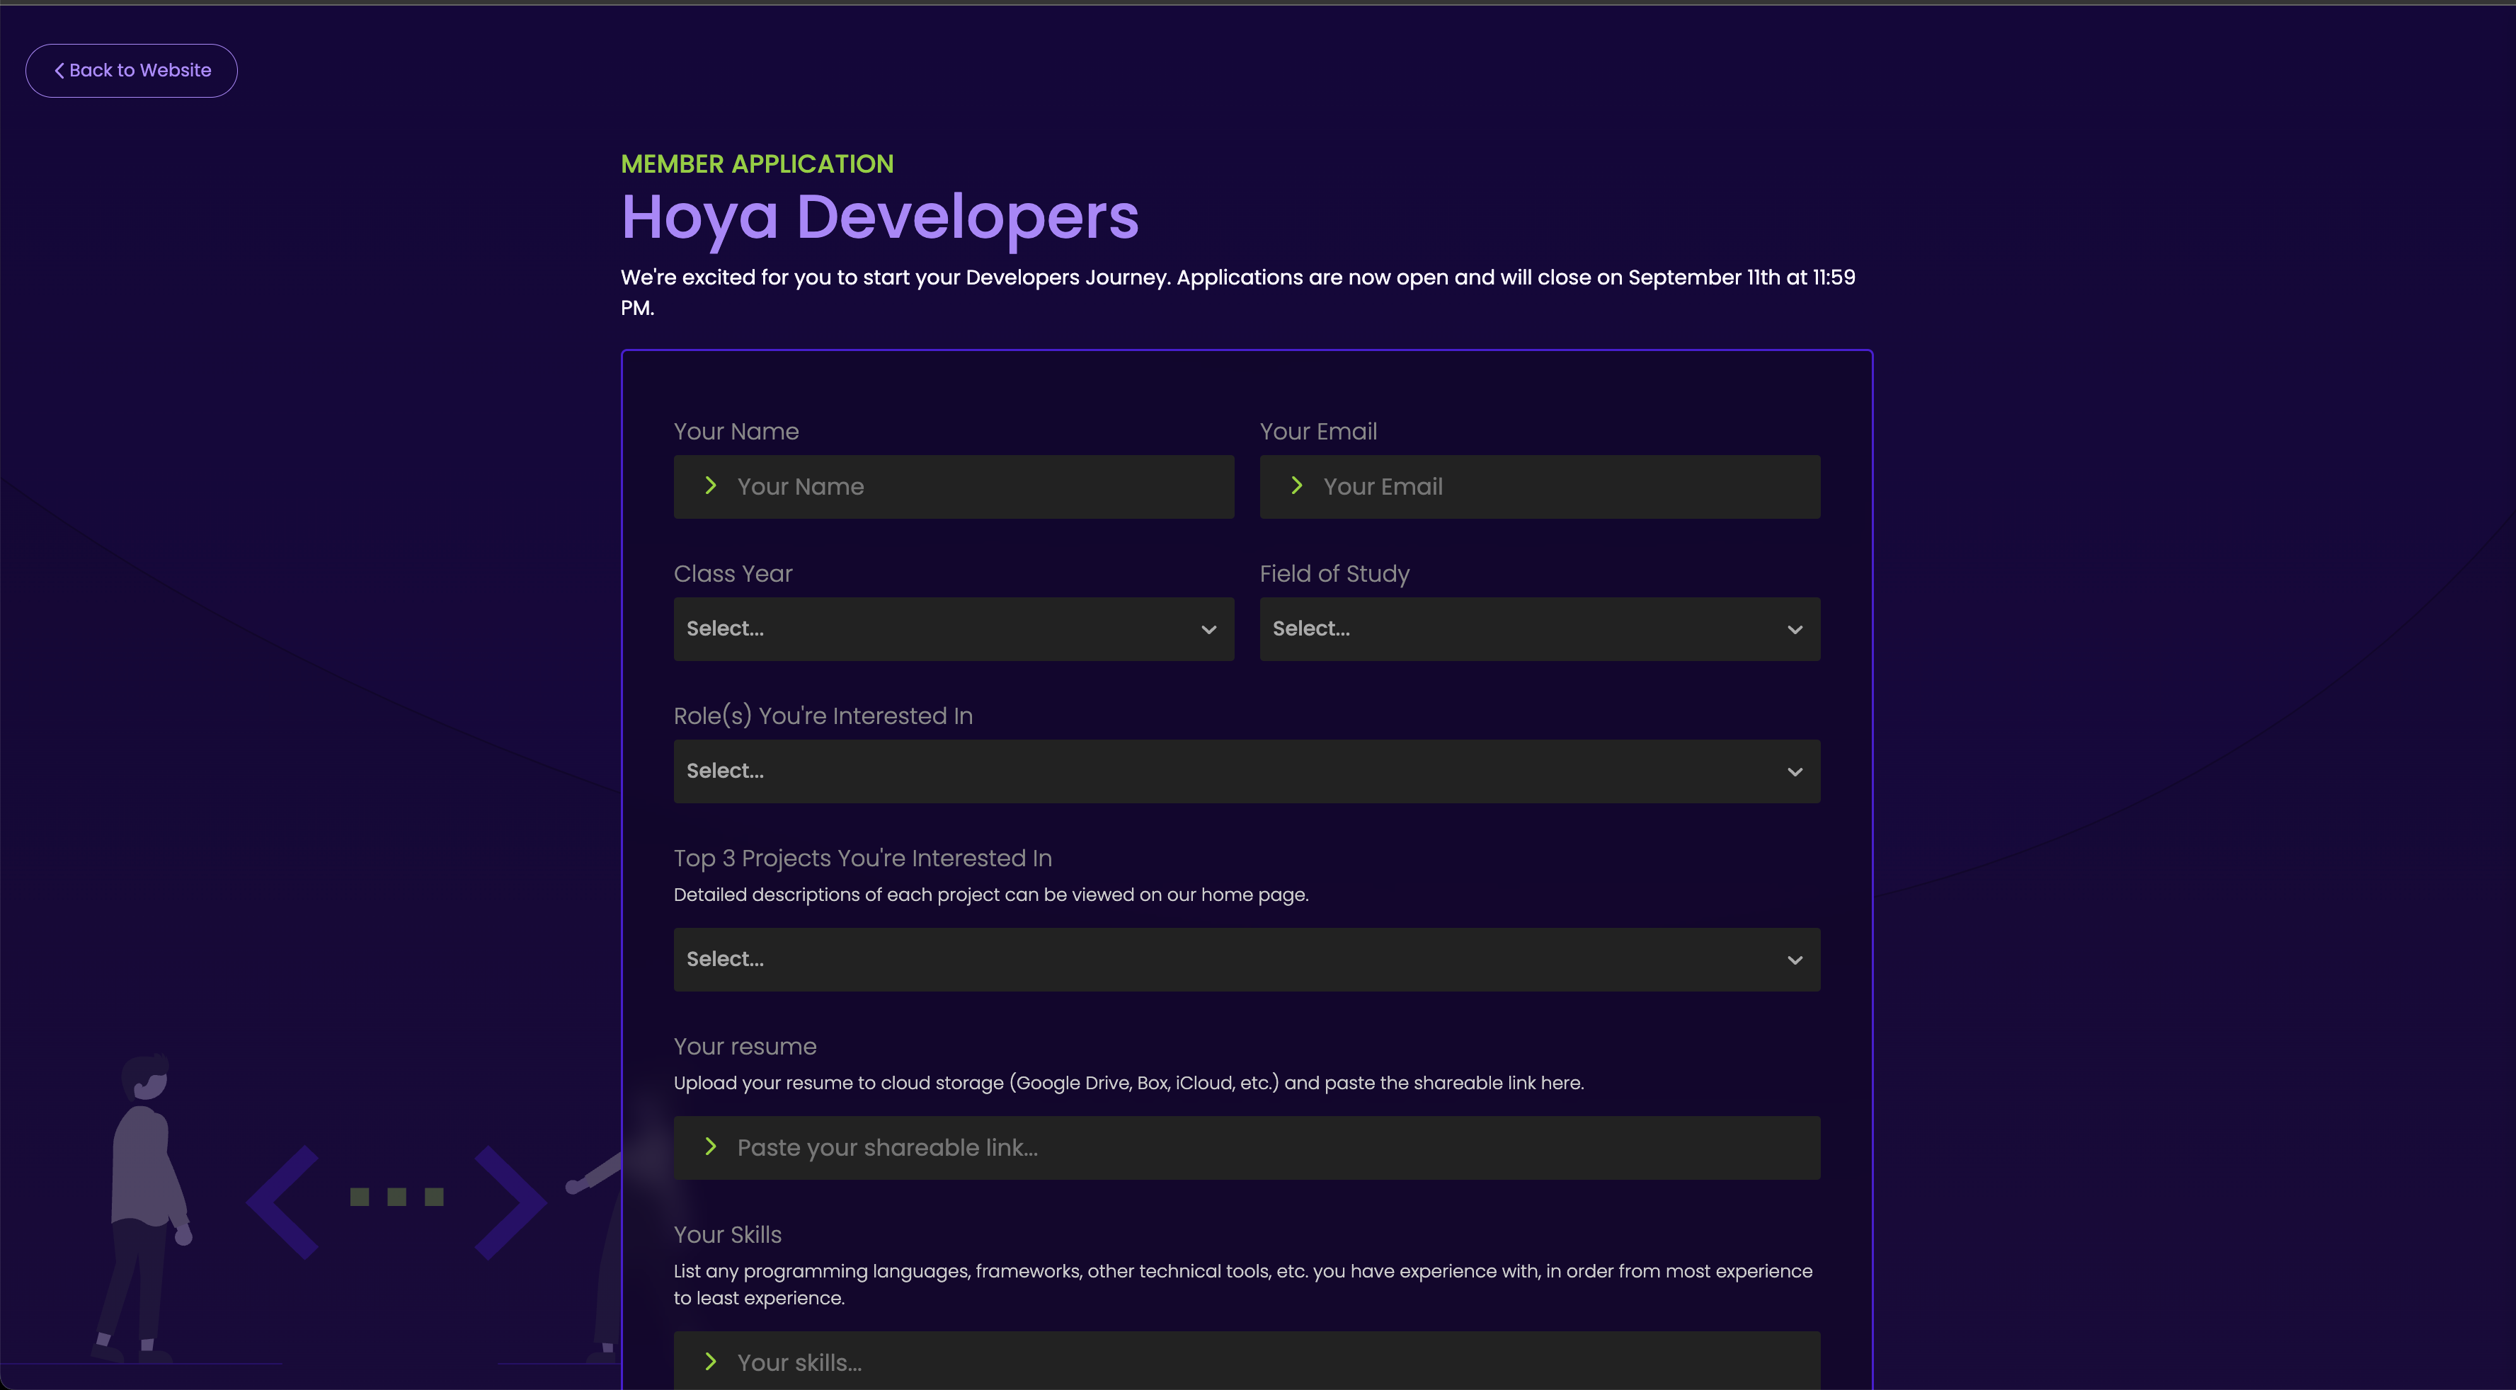Open the Top 3 Projects dropdown

point(1246,960)
